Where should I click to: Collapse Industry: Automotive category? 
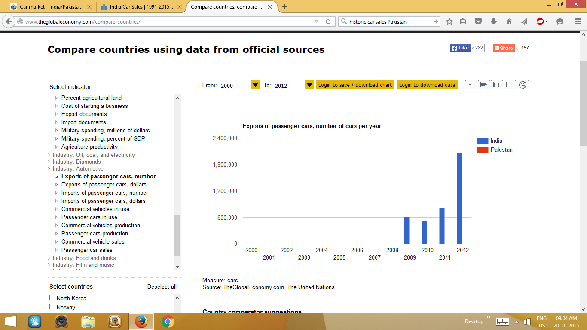tap(49, 169)
